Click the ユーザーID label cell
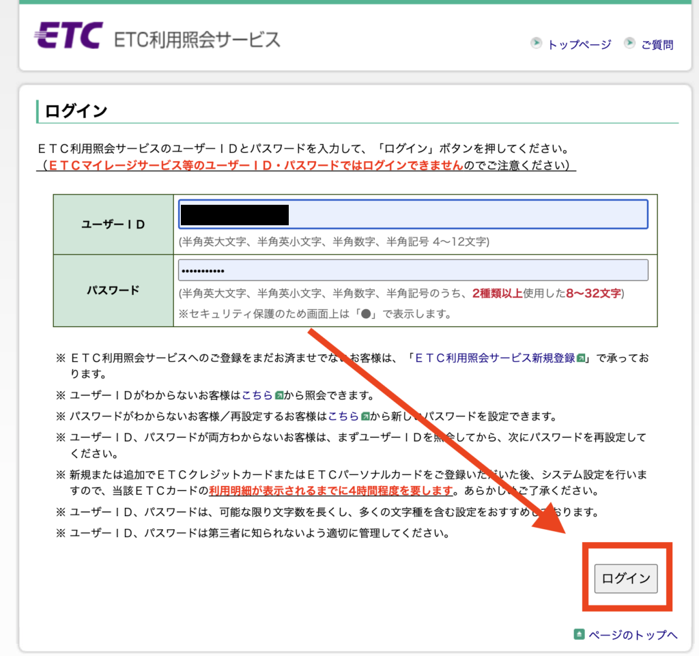 click(113, 224)
